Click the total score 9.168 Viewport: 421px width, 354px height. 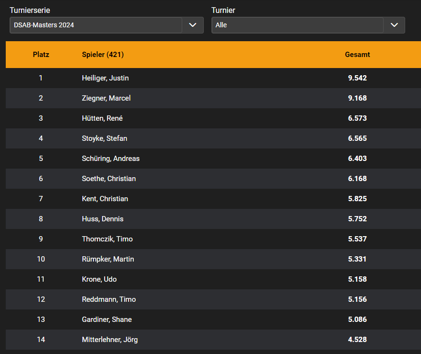tap(357, 98)
